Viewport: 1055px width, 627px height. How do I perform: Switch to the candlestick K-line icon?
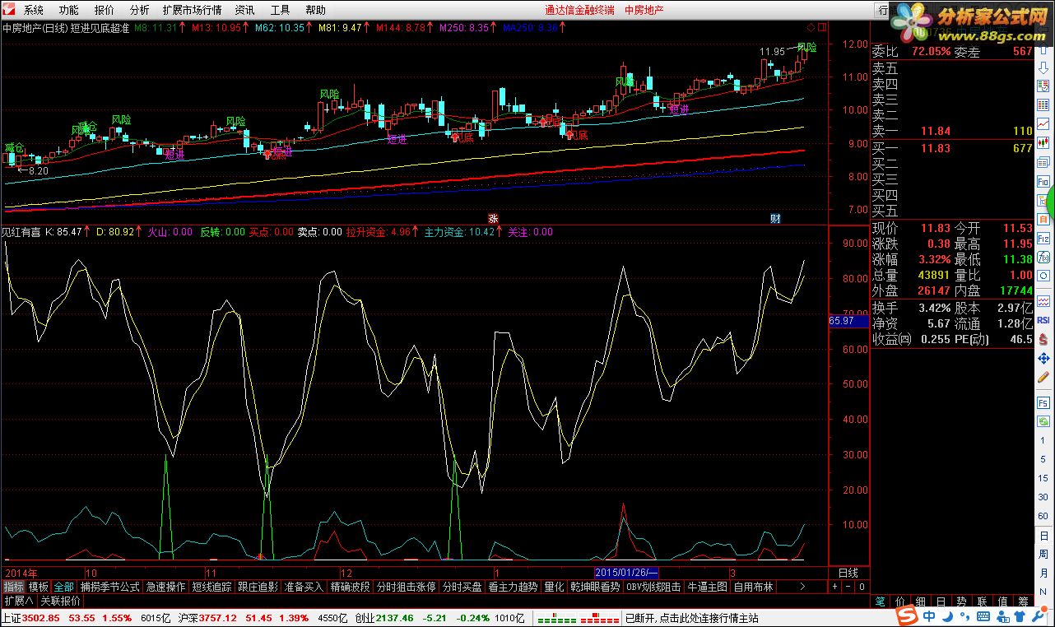(x=1043, y=142)
